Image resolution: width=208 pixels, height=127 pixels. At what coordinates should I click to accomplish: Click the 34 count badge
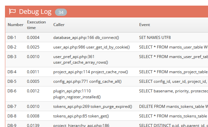(x=61, y=12)
